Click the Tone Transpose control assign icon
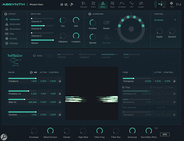Screen dimensions: 184x141 [174, 81]
